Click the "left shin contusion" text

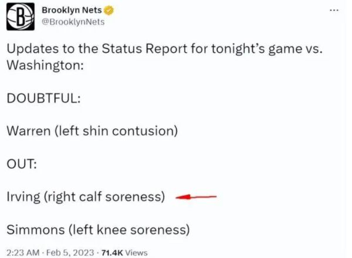pos(116,130)
